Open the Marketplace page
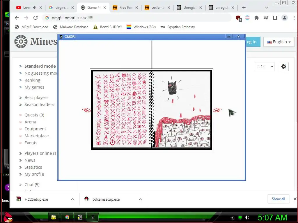298x223 pixels. tap(37, 136)
